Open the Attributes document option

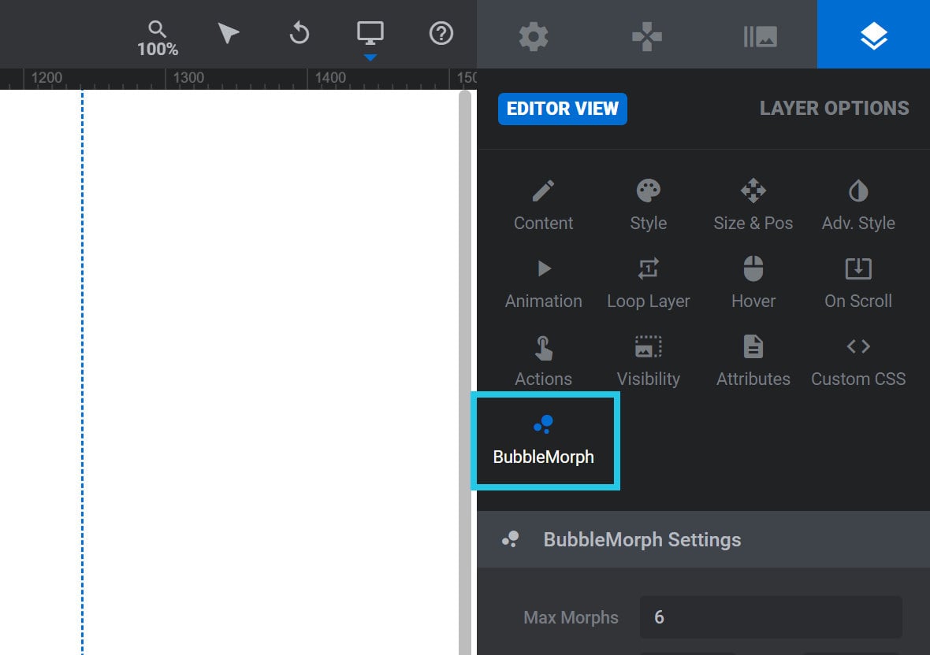(753, 361)
